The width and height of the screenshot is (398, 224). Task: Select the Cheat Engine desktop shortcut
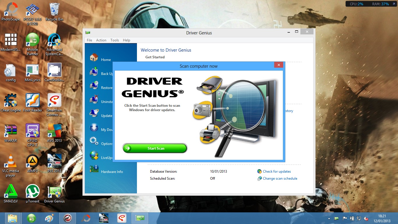click(x=11, y=103)
